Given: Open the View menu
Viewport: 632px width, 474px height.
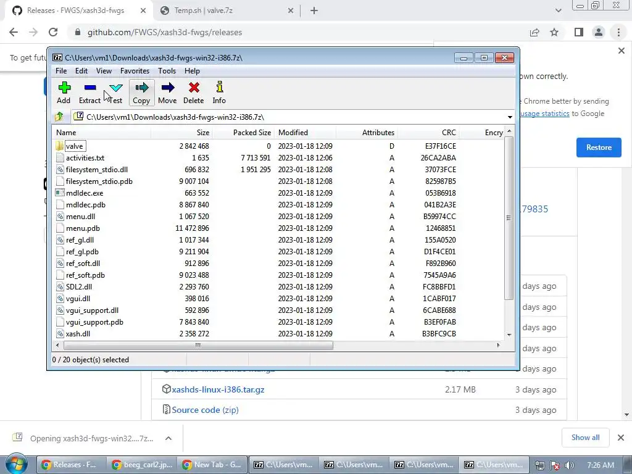Looking at the screenshot, I should click(x=104, y=71).
